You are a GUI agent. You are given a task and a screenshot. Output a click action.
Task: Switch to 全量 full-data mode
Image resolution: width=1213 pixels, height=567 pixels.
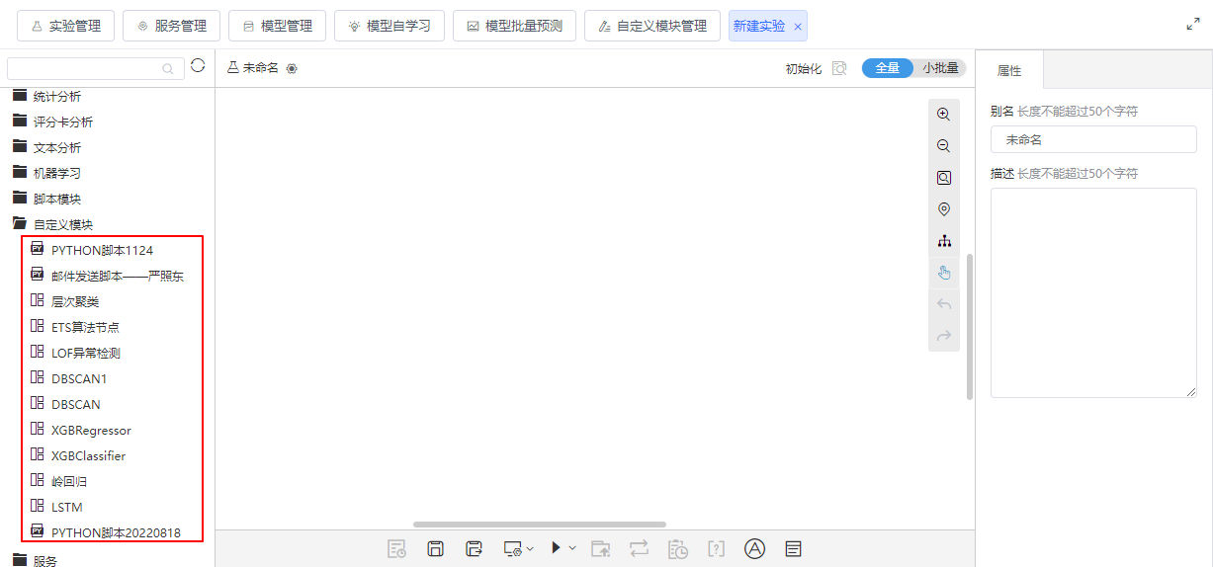887,68
